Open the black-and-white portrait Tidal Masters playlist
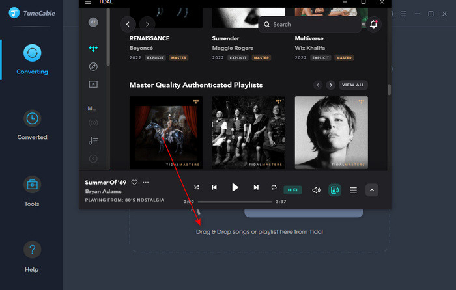456x290 pixels. pyautogui.click(x=331, y=133)
